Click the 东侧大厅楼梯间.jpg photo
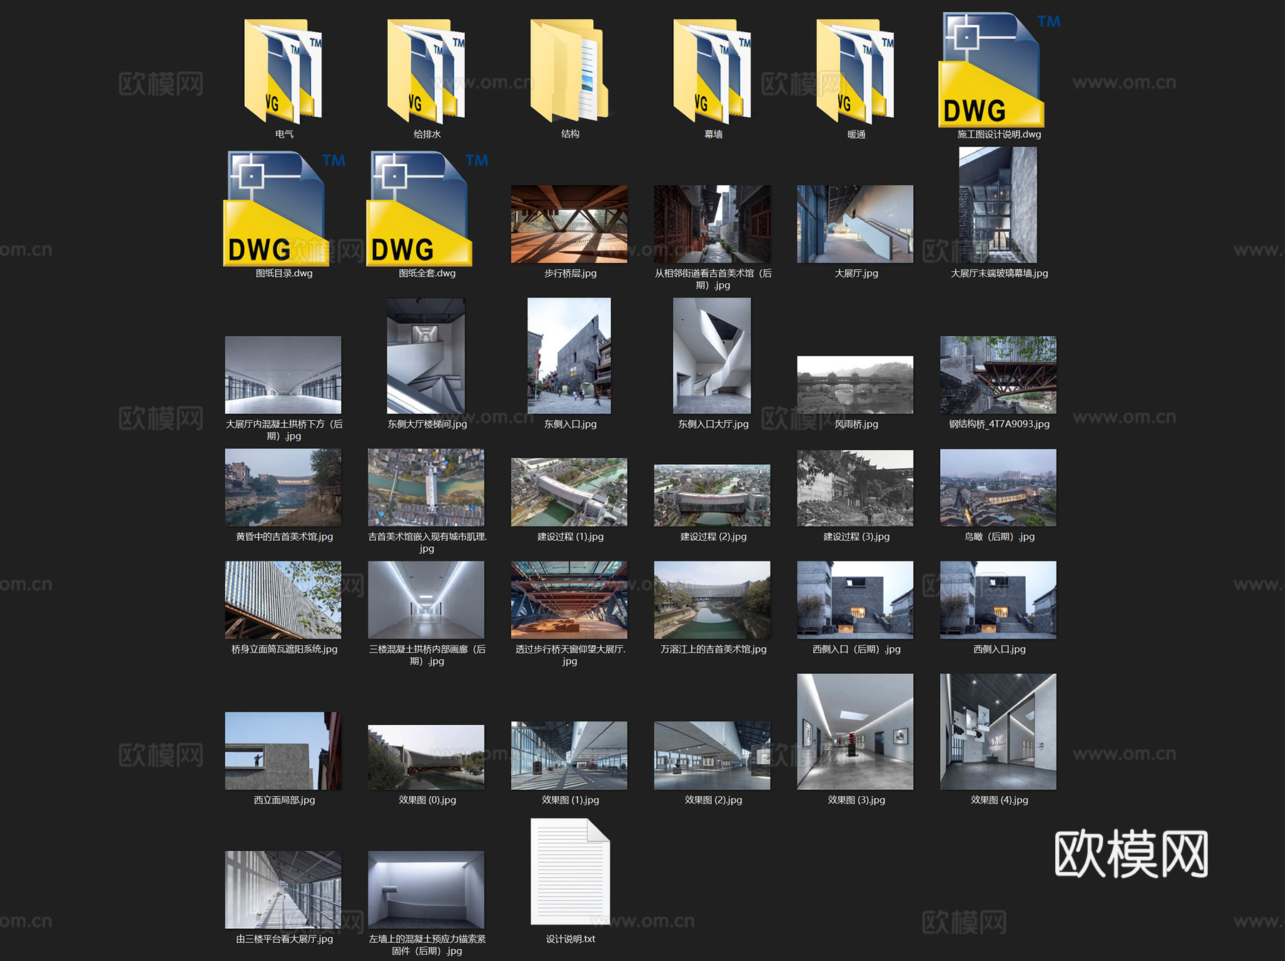This screenshot has width=1285, height=961. pyautogui.click(x=426, y=355)
